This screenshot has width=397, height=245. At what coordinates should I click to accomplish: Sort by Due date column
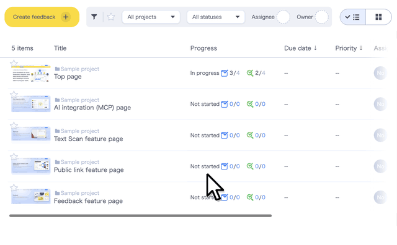(300, 48)
